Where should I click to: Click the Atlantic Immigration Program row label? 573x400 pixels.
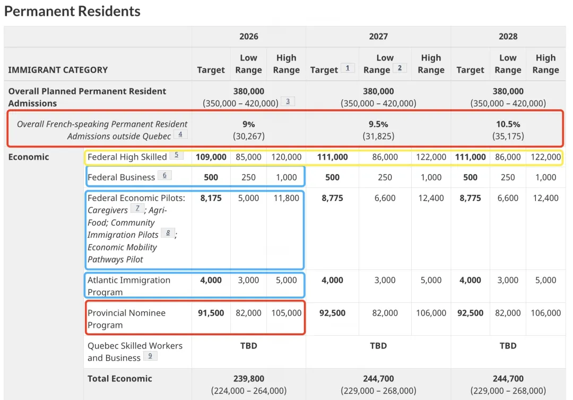click(x=129, y=286)
